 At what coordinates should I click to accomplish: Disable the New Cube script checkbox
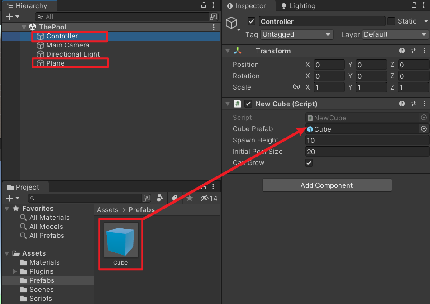click(x=248, y=104)
